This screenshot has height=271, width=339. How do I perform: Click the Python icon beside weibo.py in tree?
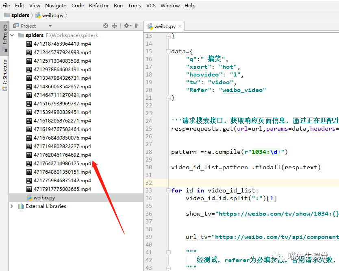point(29,198)
